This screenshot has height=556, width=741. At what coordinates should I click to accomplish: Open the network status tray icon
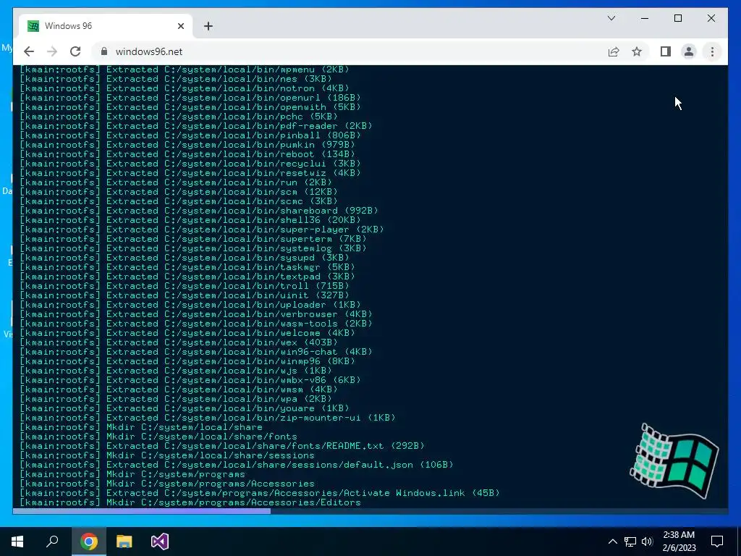[630, 542]
